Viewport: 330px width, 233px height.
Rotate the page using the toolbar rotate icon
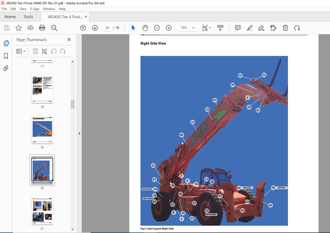tap(297, 28)
